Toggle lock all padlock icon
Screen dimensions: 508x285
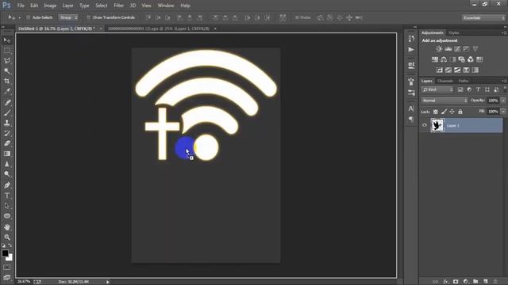tap(460, 112)
